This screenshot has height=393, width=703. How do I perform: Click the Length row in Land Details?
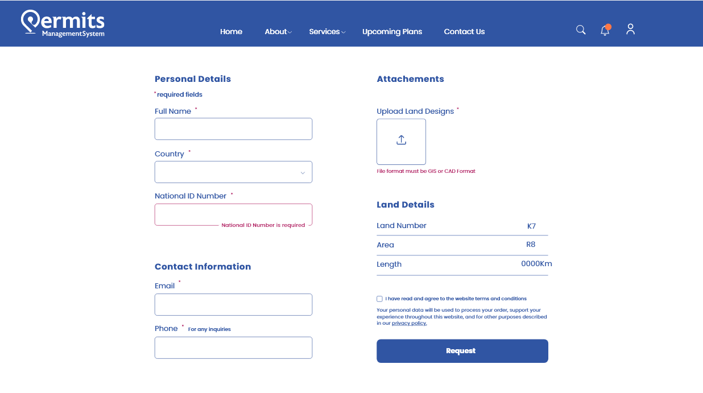click(x=462, y=264)
